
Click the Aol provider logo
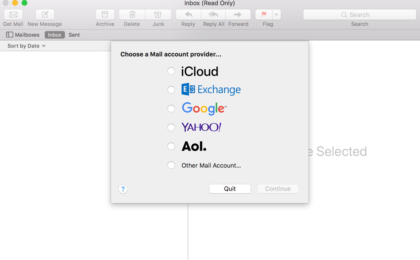click(x=194, y=146)
